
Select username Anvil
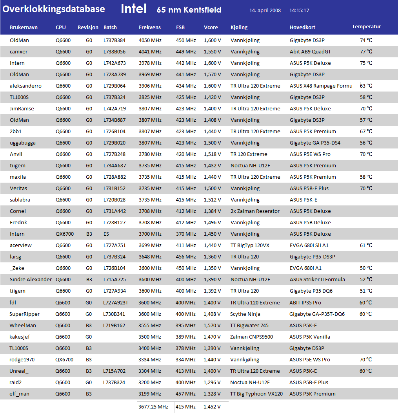click(16, 154)
